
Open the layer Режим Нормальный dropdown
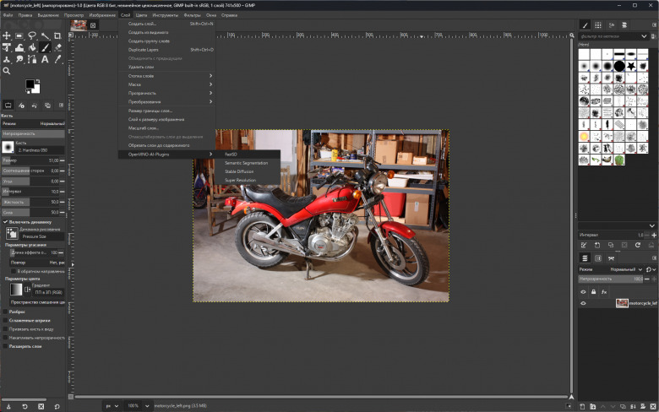626,269
